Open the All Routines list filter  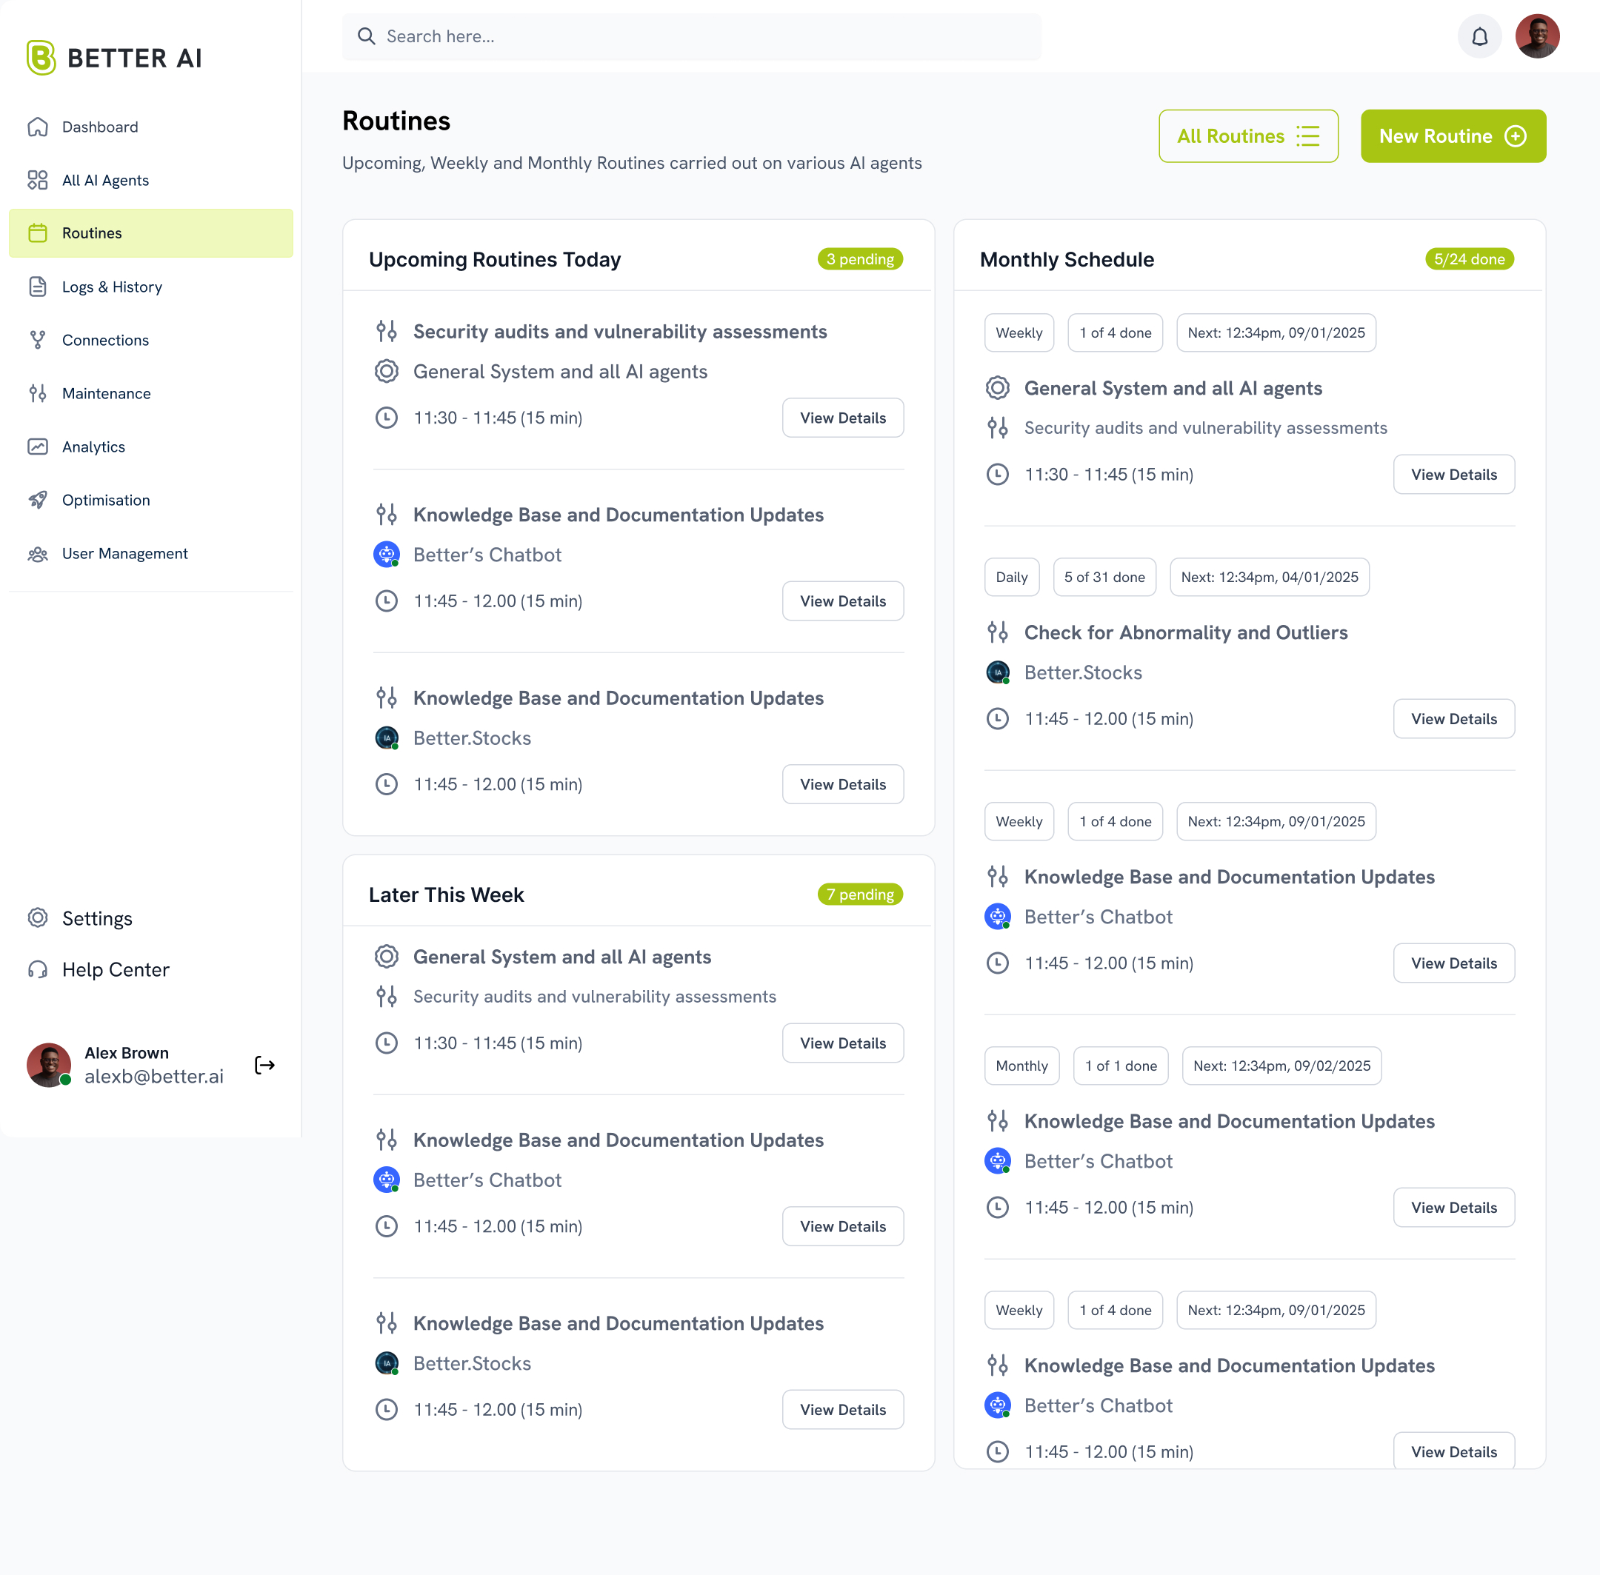pos(1247,136)
